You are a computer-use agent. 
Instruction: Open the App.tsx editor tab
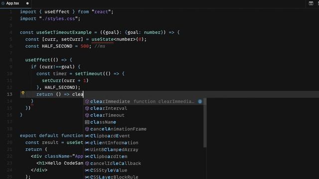15,3
